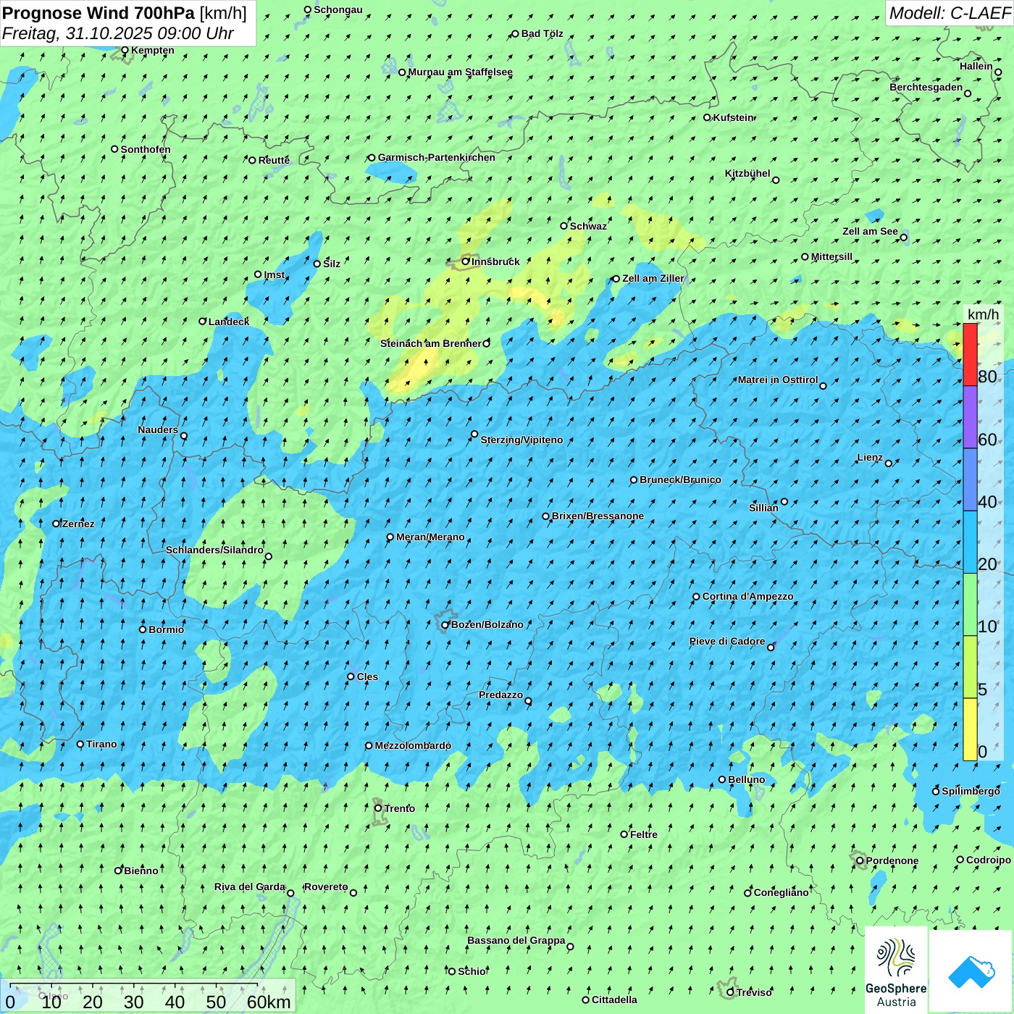Click the Brixen/Bressanone label
This screenshot has width=1014, height=1014.
(598, 516)
